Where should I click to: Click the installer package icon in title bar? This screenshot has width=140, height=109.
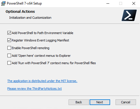pos(3,3)
